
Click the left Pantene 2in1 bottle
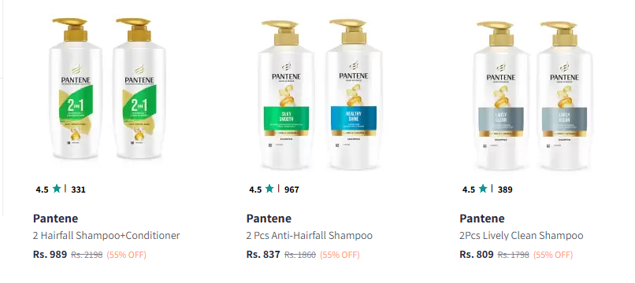click(76, 89)
